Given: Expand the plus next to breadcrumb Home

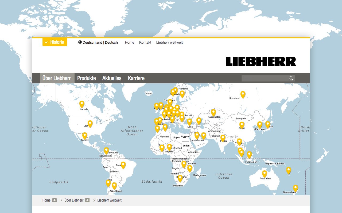Looking at the screenshot, I should tap(55, 200).
